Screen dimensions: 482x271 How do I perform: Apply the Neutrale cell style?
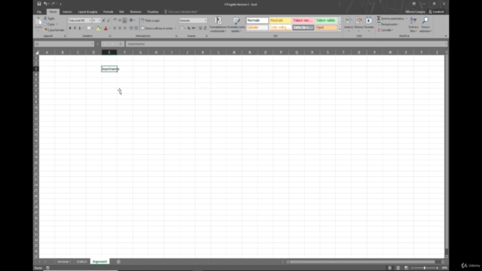pos(280,20)
